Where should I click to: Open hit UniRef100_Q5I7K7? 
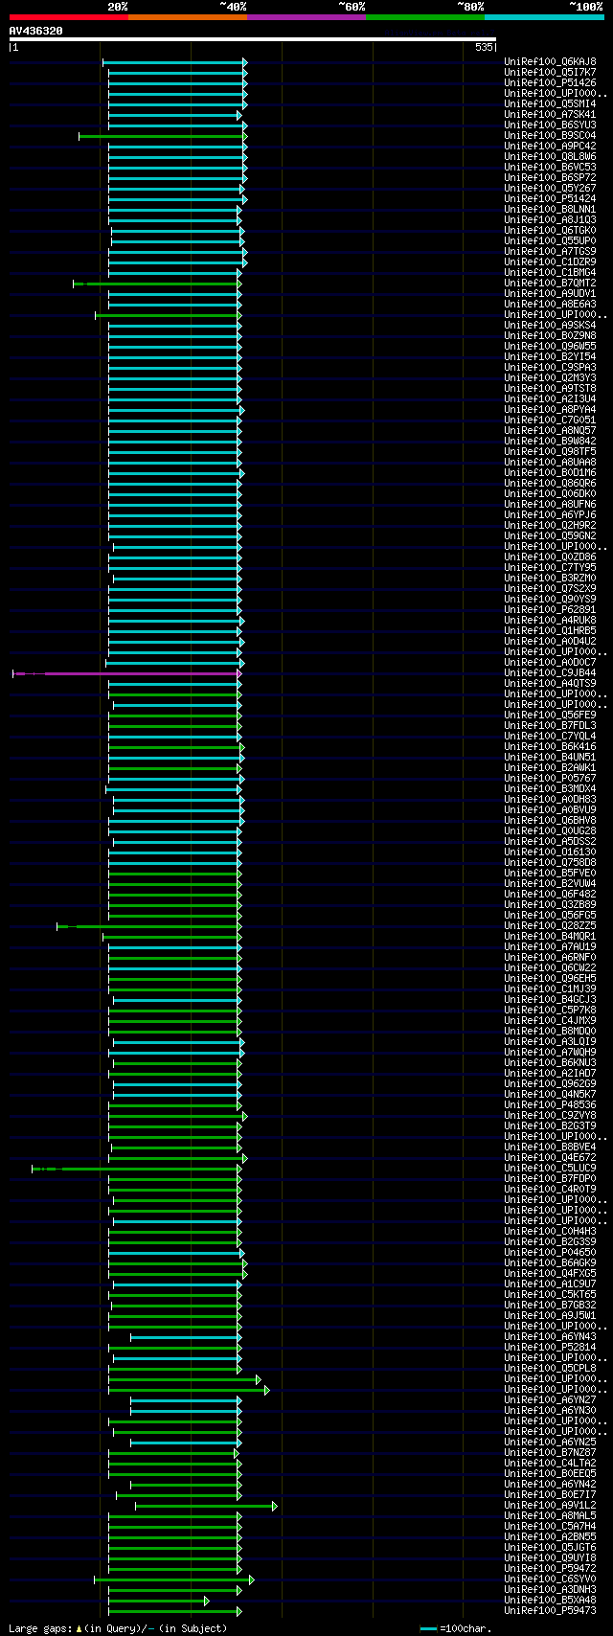point(550,73)
